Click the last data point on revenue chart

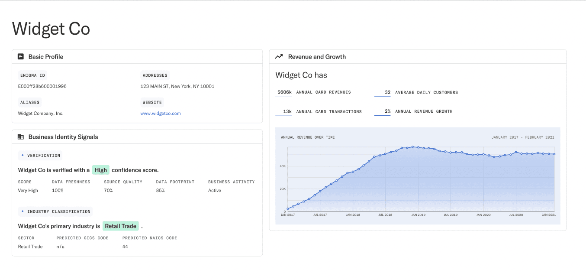pyautogui.click(x=554, y=154)
